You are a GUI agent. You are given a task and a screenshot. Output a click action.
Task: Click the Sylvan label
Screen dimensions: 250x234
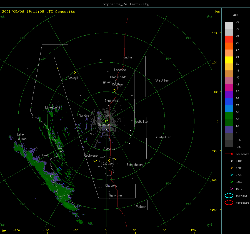coord(106,82)
